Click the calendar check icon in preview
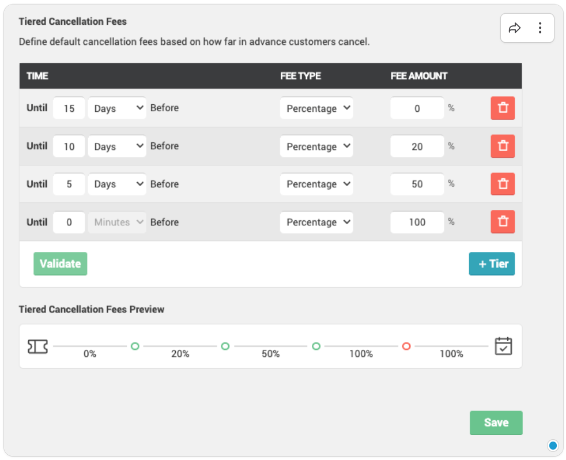The height and width of the screenshot is (460, 566). 504,346
